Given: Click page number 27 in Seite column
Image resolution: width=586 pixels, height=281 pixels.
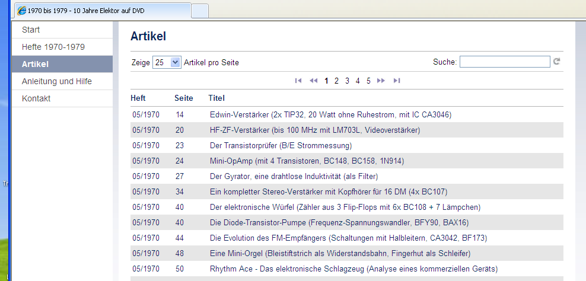Looking at the screenshot, I should click(180, 177).
